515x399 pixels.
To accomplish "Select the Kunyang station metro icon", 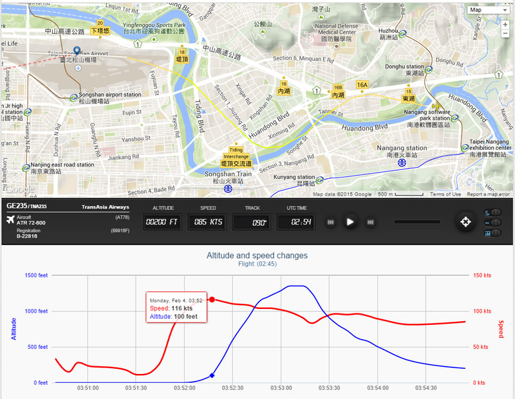I will [x=319, y=180].
